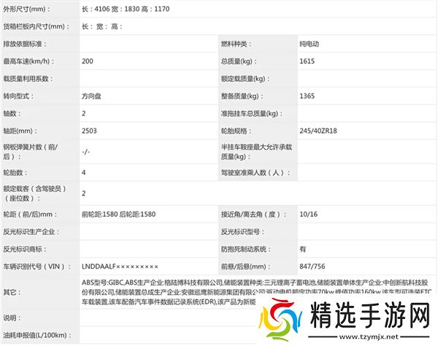This screenshot has width=438, height=346.
Task: Select the tire spec value 245/40ZR18
Action: point(319,131)
